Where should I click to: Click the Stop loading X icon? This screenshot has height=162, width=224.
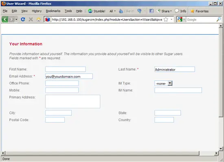pyautogui.click(x=31, y=19)
